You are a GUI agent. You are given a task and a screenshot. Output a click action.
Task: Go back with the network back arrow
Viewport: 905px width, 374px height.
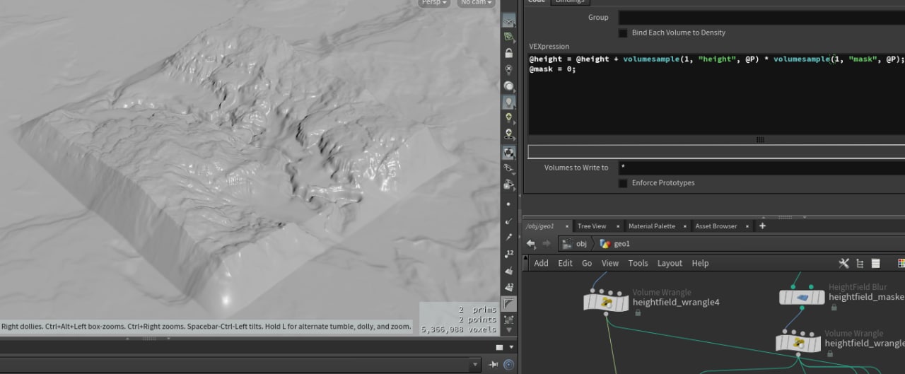pyautogui.click(x=531, y=244)
